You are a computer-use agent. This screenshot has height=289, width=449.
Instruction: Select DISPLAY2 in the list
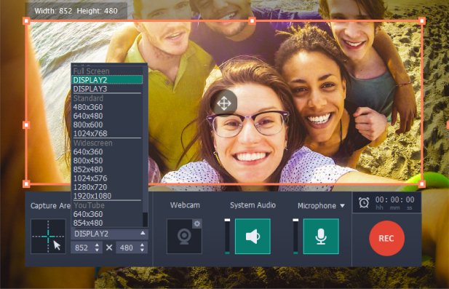(x=107, y=80)
